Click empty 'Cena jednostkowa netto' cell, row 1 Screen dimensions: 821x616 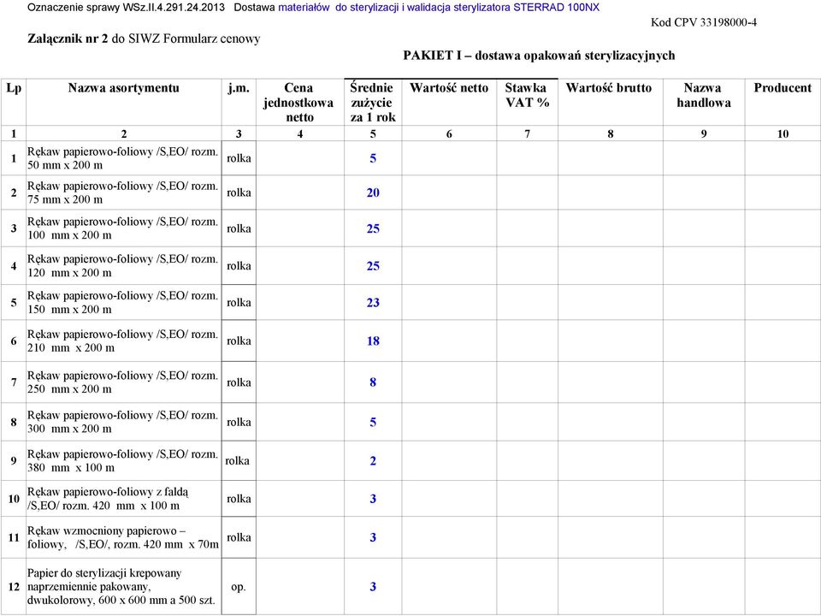coord(300,158)
